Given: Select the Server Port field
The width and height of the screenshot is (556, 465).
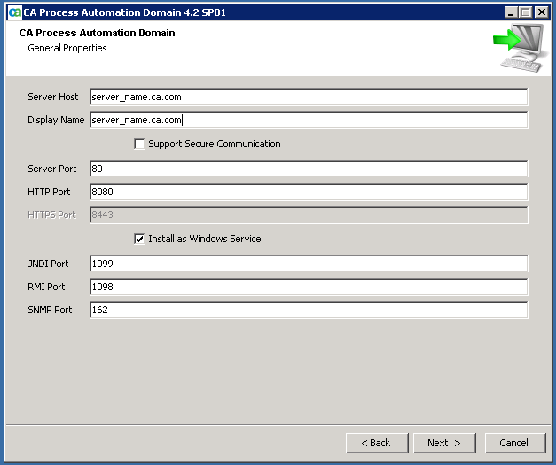Looking at the screenshot, I should [x=309, y=169].
